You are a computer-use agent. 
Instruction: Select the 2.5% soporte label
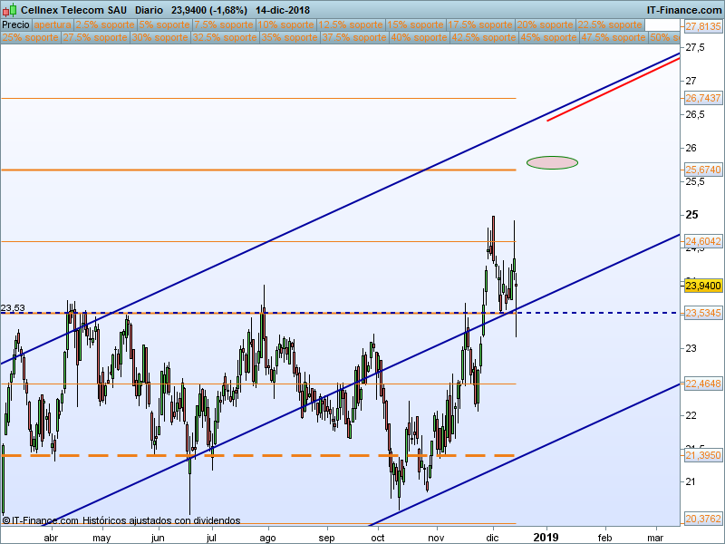tap(105, 24)
